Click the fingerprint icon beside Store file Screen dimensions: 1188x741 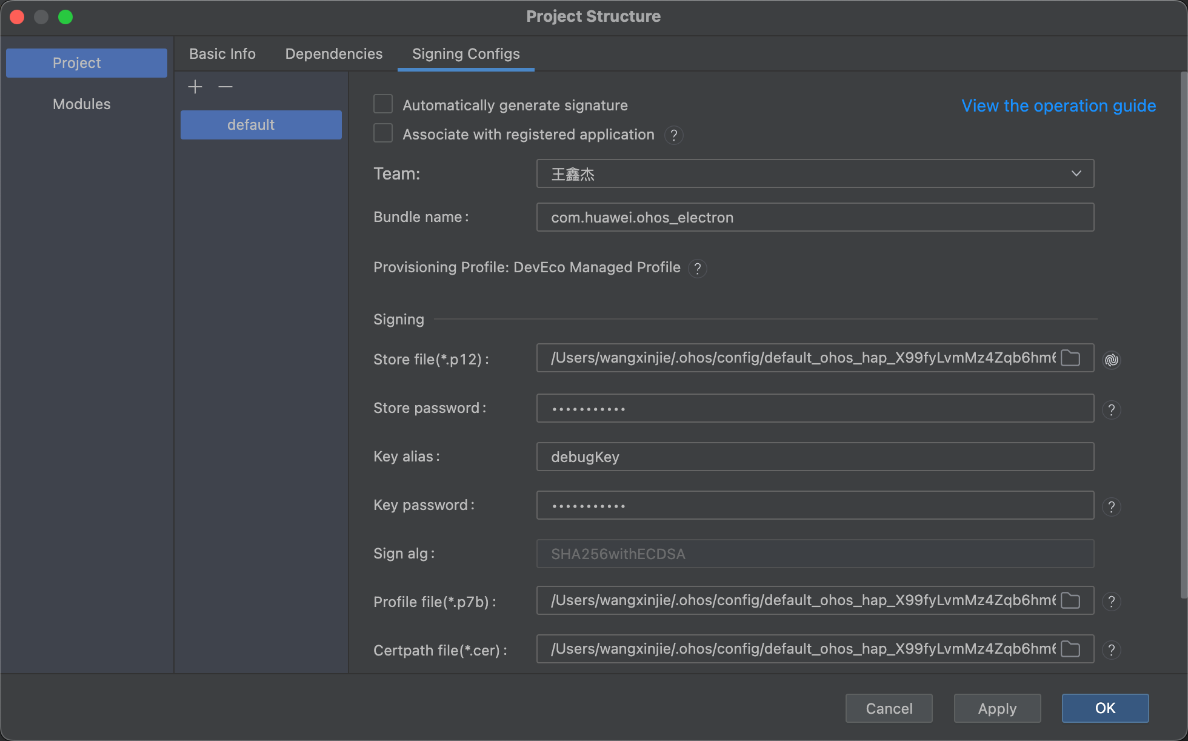[1111, 360]
